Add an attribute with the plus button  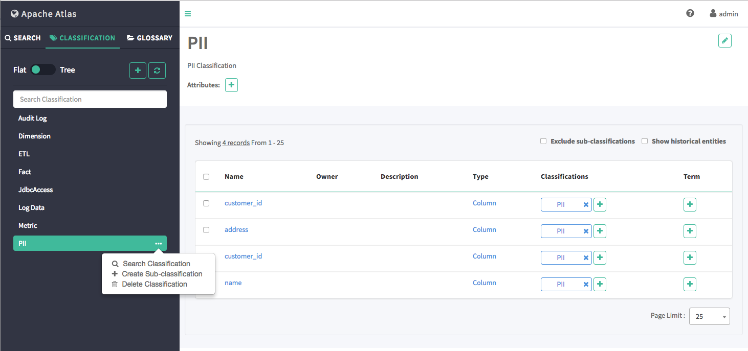click(232, 85)
